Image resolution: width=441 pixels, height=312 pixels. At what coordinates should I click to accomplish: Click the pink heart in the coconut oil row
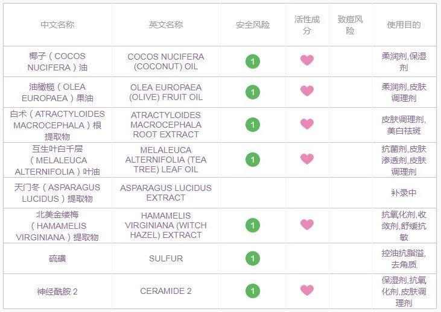[x=307, y=61]
